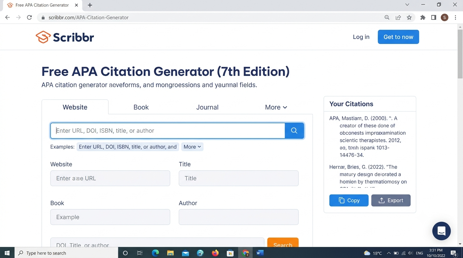Expand the More examples dropdown
This screenshot has width=463, height=258.
[x=192, y=147]
